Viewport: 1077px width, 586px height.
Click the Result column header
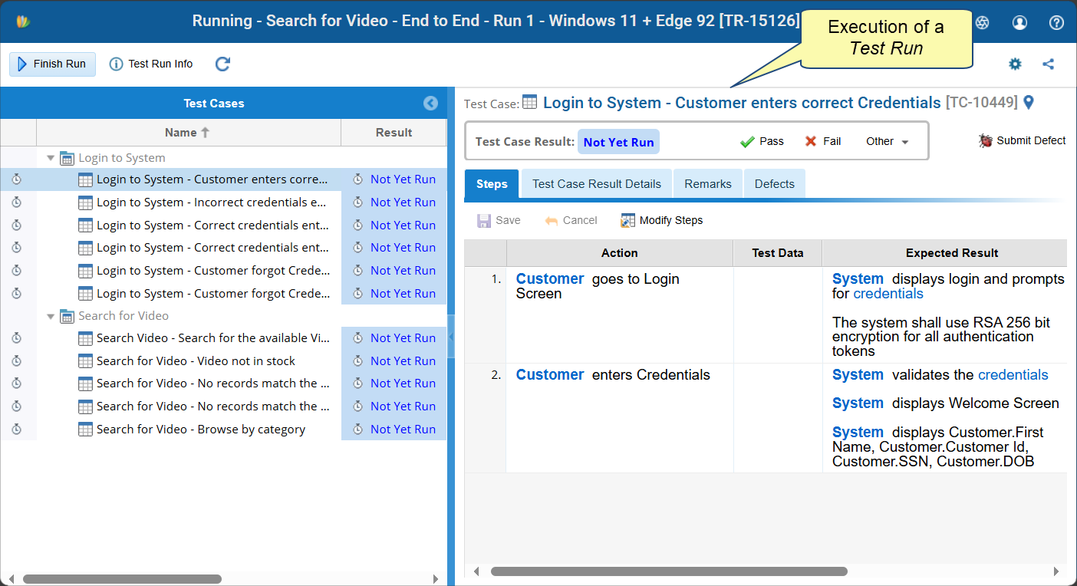tap(394, 132)
